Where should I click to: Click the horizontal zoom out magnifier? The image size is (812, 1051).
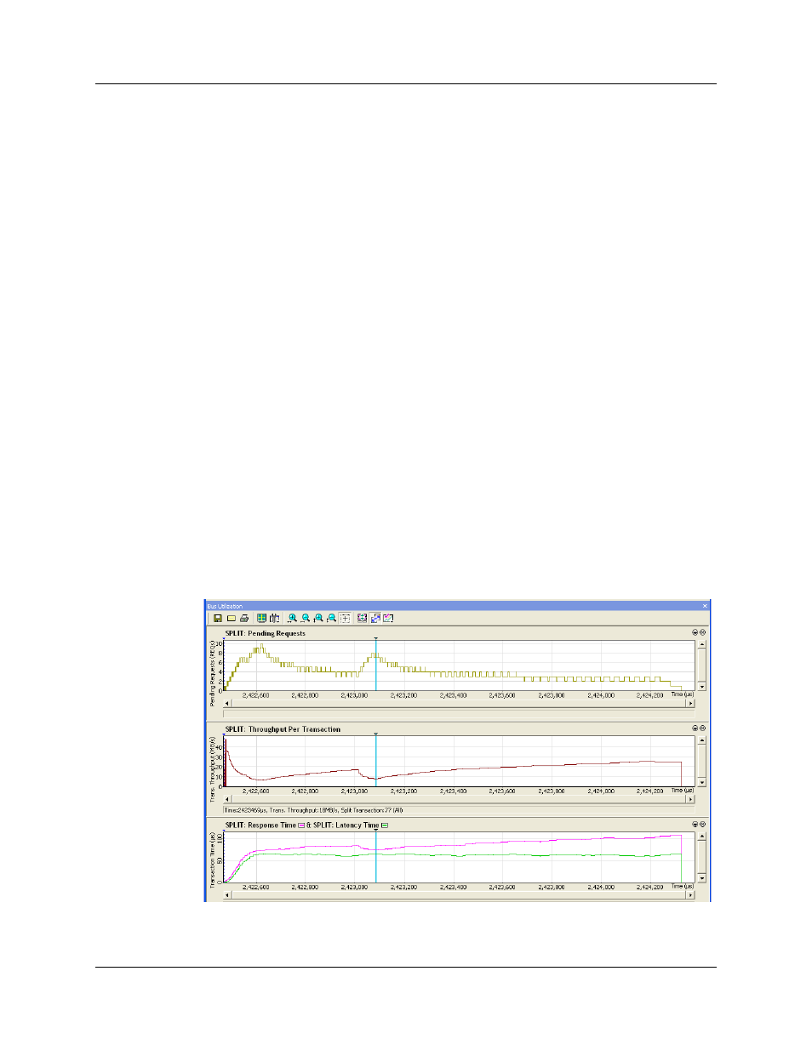coord(306,619)
